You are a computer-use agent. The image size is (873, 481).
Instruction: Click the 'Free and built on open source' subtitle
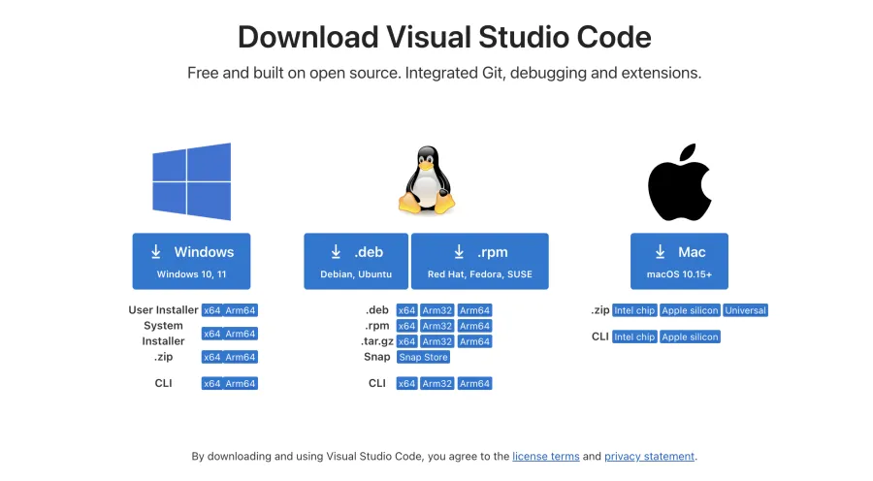pos(444,73)
